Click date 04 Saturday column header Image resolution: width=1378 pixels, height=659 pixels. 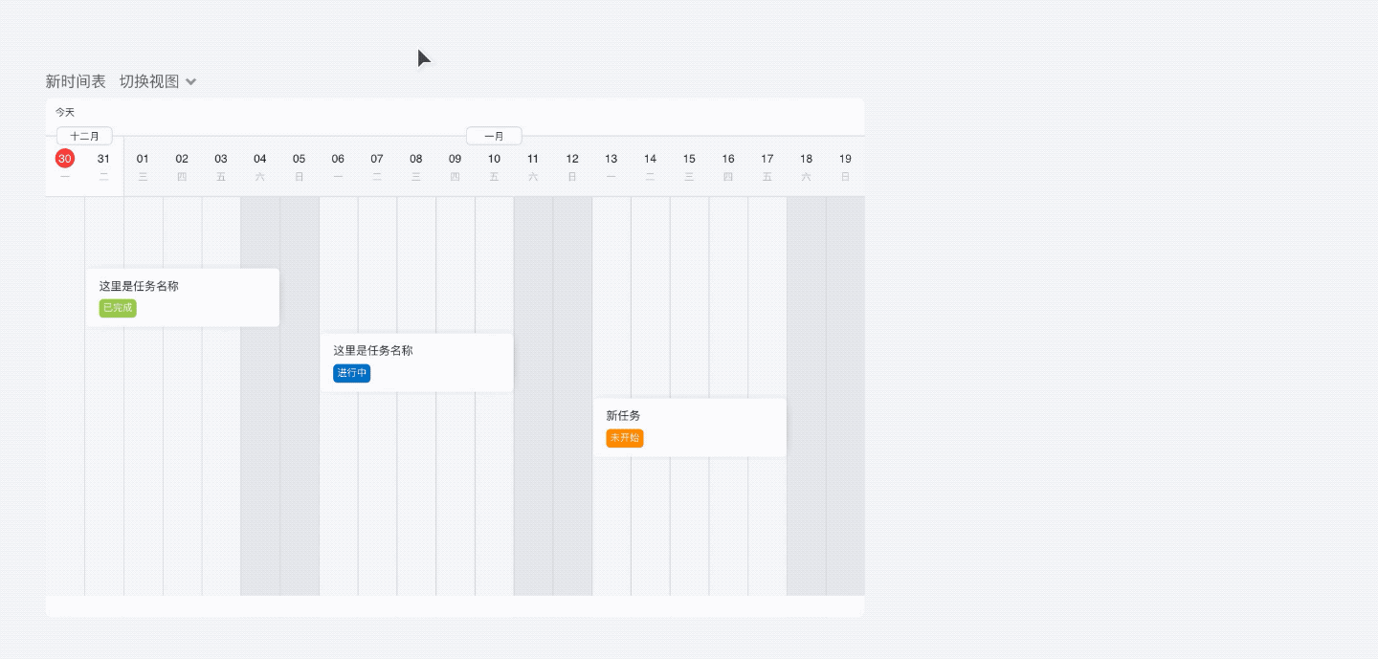point(260,159)
